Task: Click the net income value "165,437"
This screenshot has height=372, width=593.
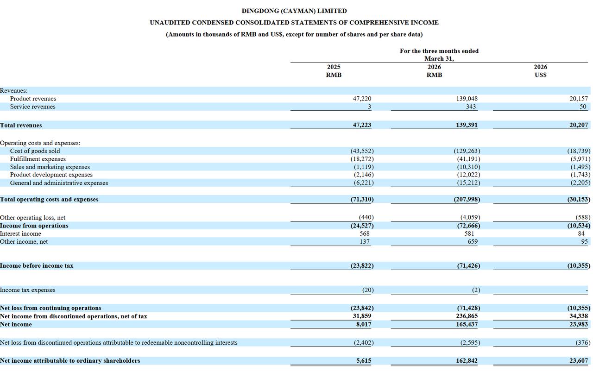Action: tap(467, 324)
